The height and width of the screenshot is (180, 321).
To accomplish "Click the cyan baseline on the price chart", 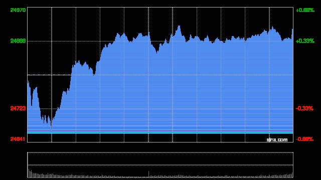I will [160, 133].
